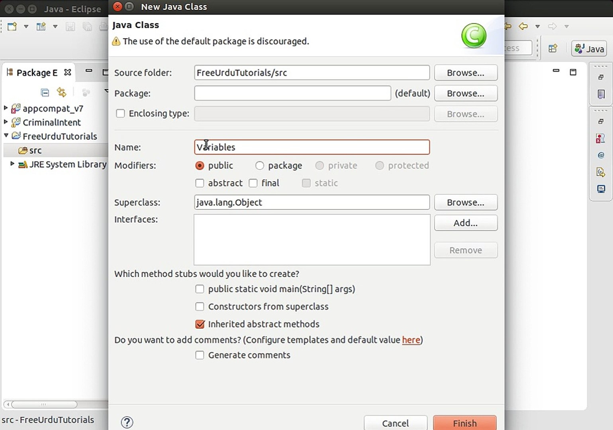Close the New Java Class dialog with red X
Screen dimensions: 613x430
point(118,6)
